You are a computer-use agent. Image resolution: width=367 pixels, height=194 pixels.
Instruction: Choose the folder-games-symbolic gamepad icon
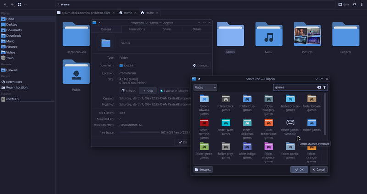[290, 122]
